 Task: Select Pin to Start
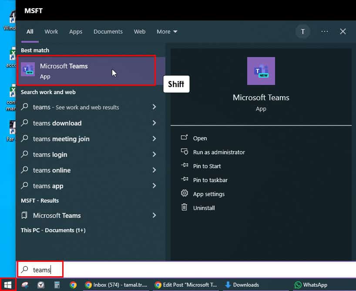tap(207, 166)
